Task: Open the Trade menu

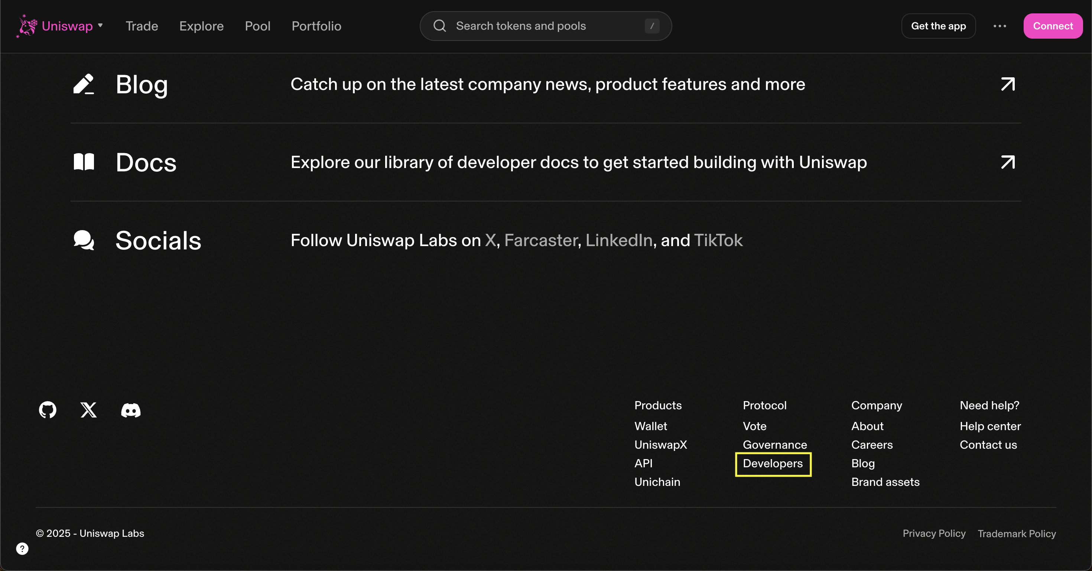Action: tap(142, 26)
